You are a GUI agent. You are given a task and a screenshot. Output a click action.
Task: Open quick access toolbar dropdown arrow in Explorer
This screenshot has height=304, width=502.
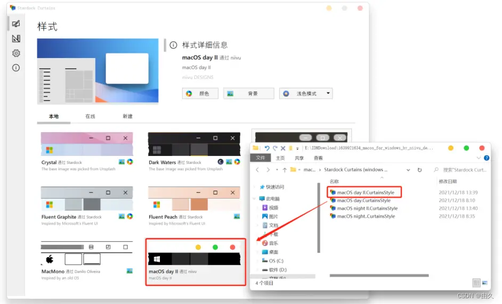[x=297, y=149]
